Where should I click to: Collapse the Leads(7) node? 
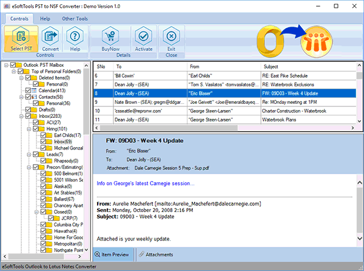pos(29,154)
